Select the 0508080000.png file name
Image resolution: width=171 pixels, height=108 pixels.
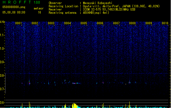(x=14, y=7)
